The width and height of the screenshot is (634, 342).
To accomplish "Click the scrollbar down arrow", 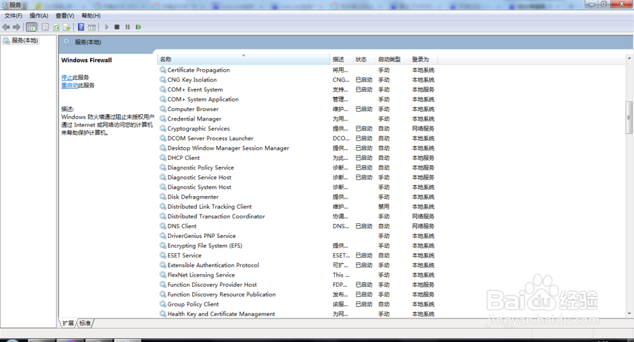I will (629, 313).
